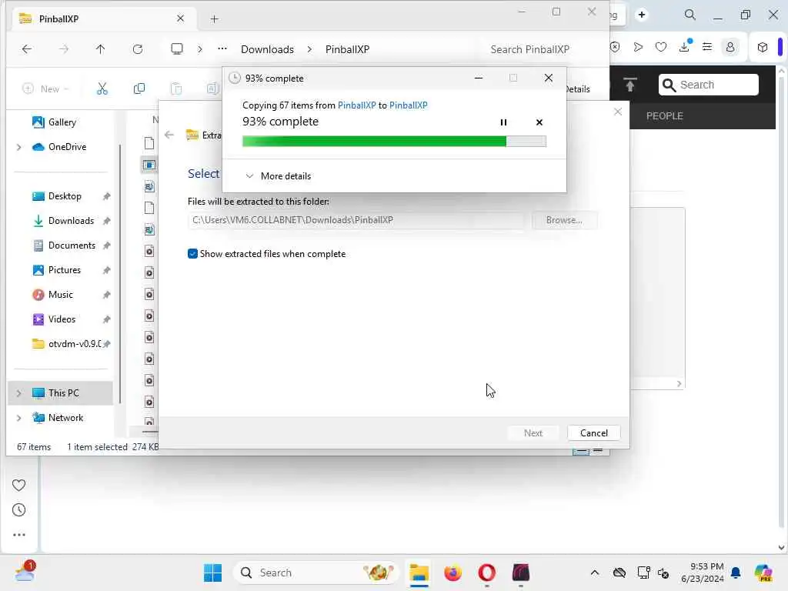Expand the OneDrive tree node
This screenshot has width=788, height=591.
[19, 147]
